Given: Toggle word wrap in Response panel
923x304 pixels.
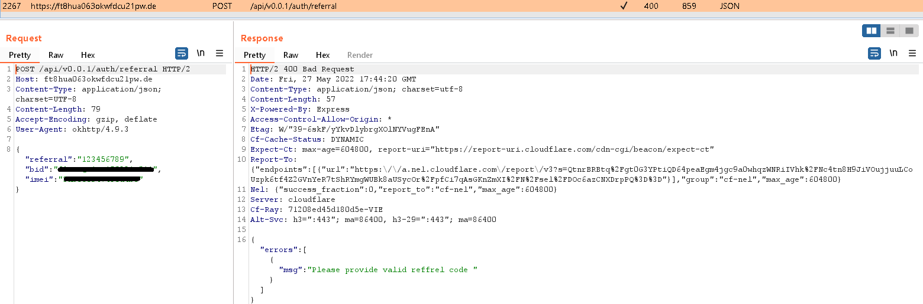Looking at the screenshot, I should tap(874, 53).
